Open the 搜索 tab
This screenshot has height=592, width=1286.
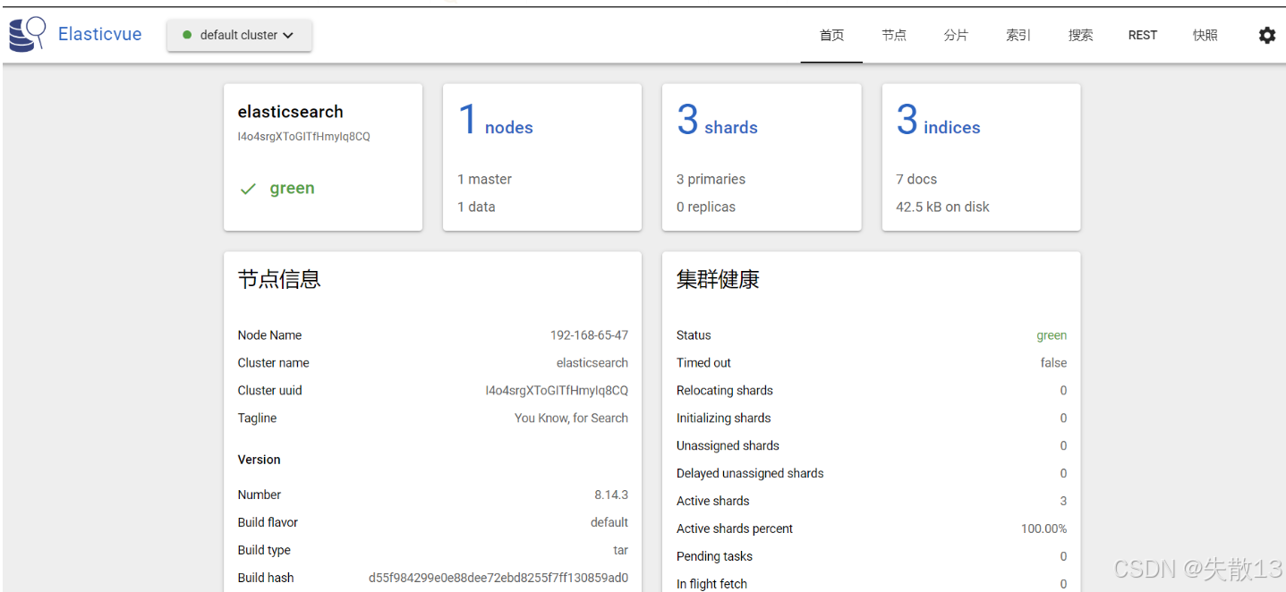point(1080,35)
